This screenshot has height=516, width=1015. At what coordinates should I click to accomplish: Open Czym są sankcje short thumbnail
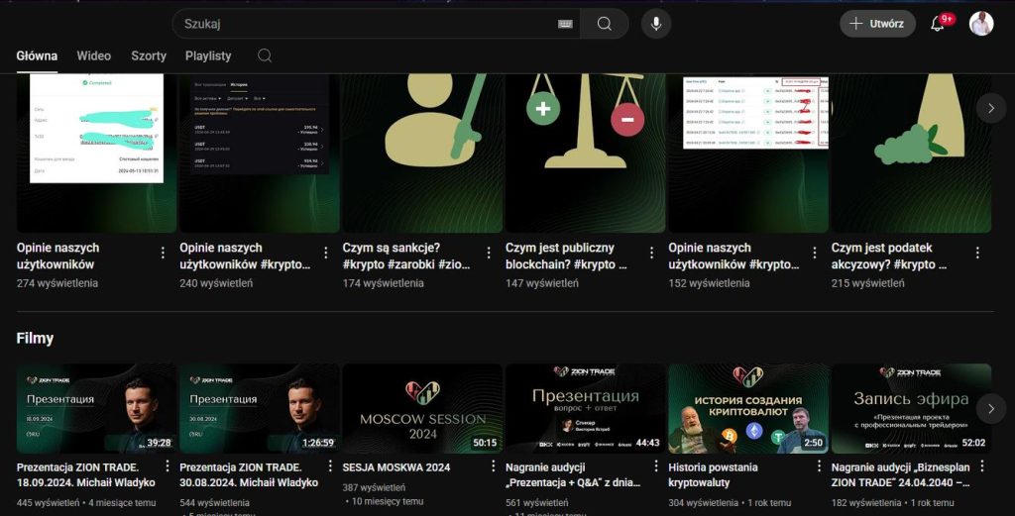[422, 153]
